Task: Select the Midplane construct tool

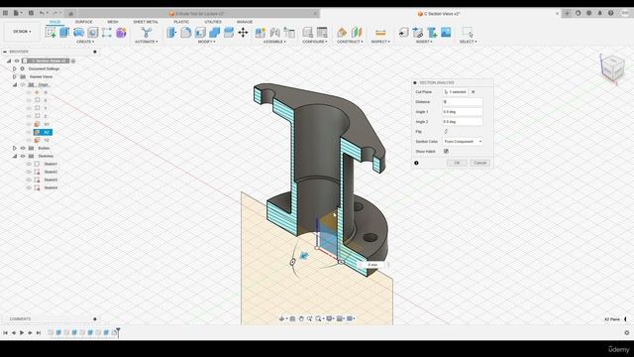Action: click(357, 33)
